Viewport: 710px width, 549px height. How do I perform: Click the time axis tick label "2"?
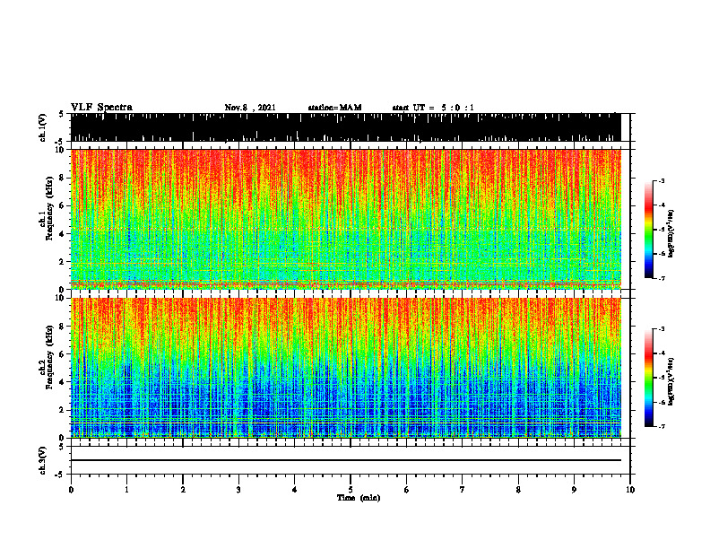pos(183,490)
